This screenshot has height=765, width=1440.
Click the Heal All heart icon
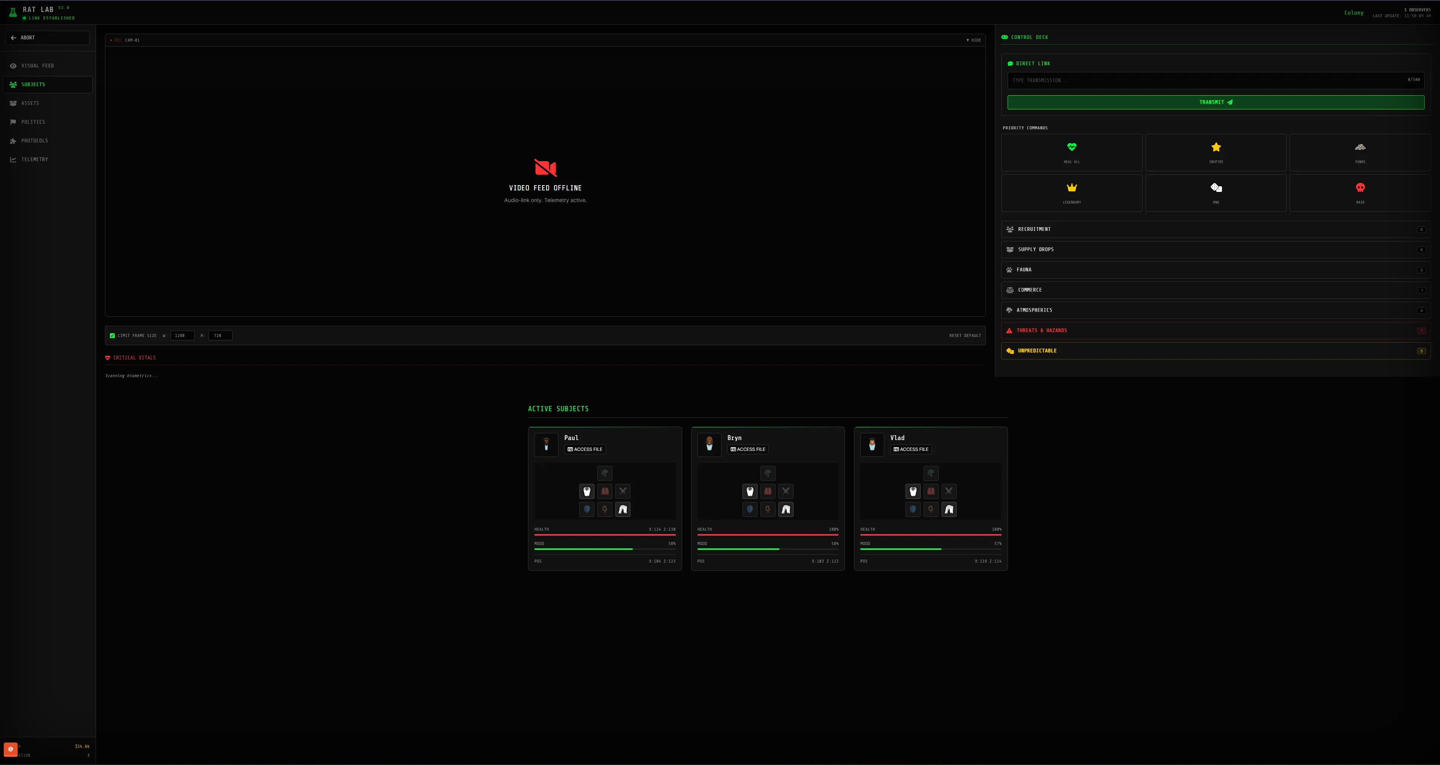pyautogui.click(x=1071, y=147)
